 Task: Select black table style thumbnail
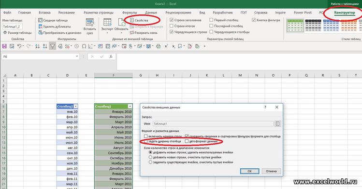tap(313, 25)
